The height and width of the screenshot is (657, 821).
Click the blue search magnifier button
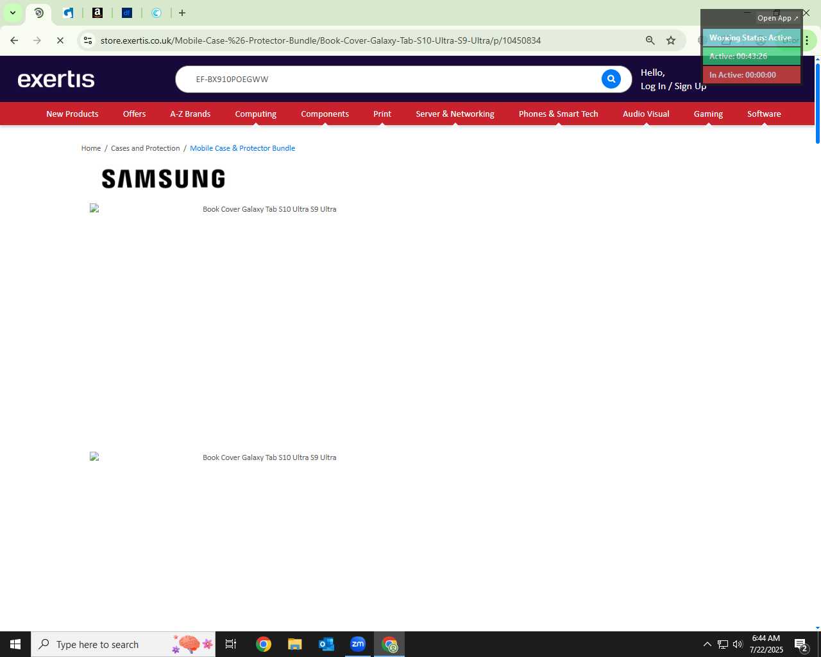[611, 79]
